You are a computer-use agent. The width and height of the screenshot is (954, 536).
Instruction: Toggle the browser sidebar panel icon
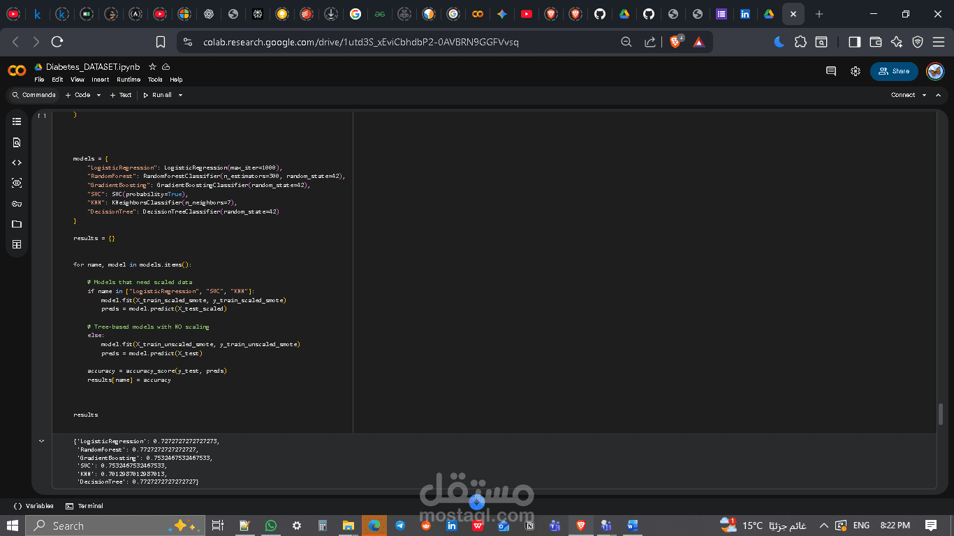coord(854,42)
